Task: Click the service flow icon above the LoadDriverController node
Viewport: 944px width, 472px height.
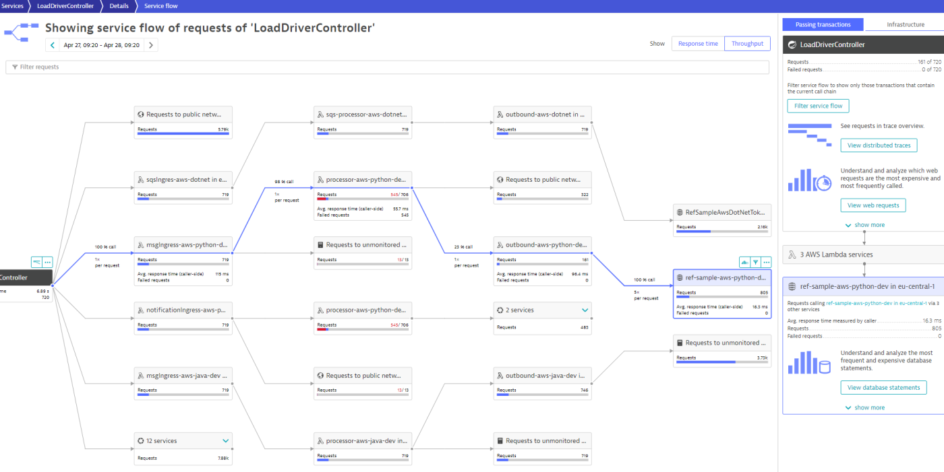Action: [37, 262]
